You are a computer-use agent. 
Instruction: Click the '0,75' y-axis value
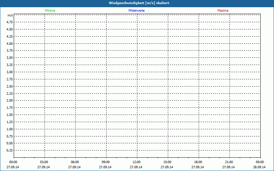pos(10,136)
